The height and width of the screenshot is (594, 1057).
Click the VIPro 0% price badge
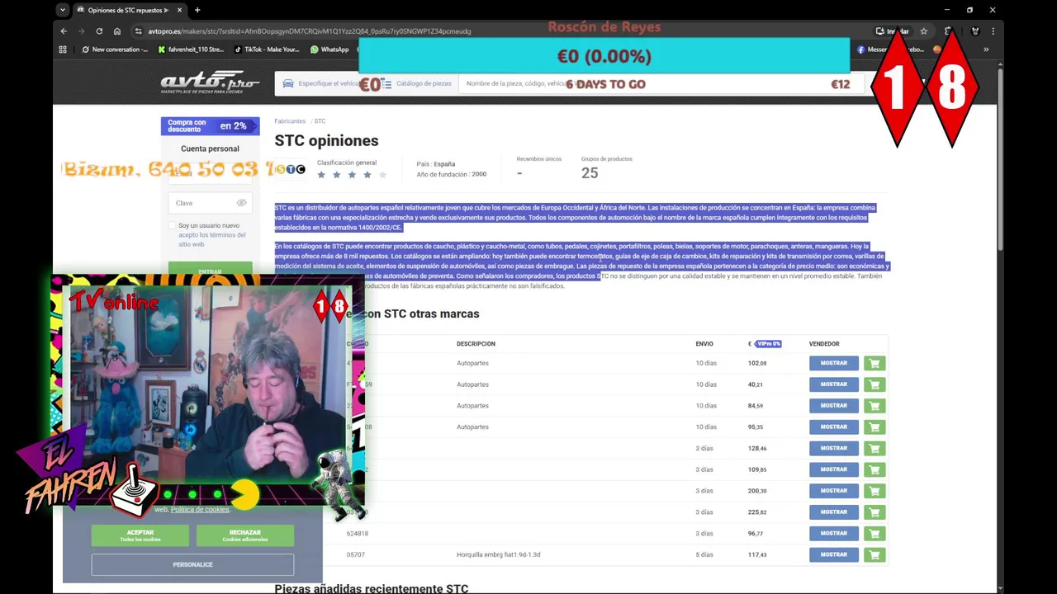click(768, 344)
